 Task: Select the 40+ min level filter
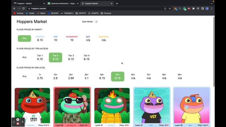(x=102, y=76)
